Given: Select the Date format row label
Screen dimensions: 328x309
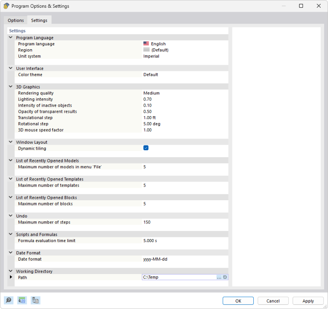Looking at the screenshot, I should 30,259.
